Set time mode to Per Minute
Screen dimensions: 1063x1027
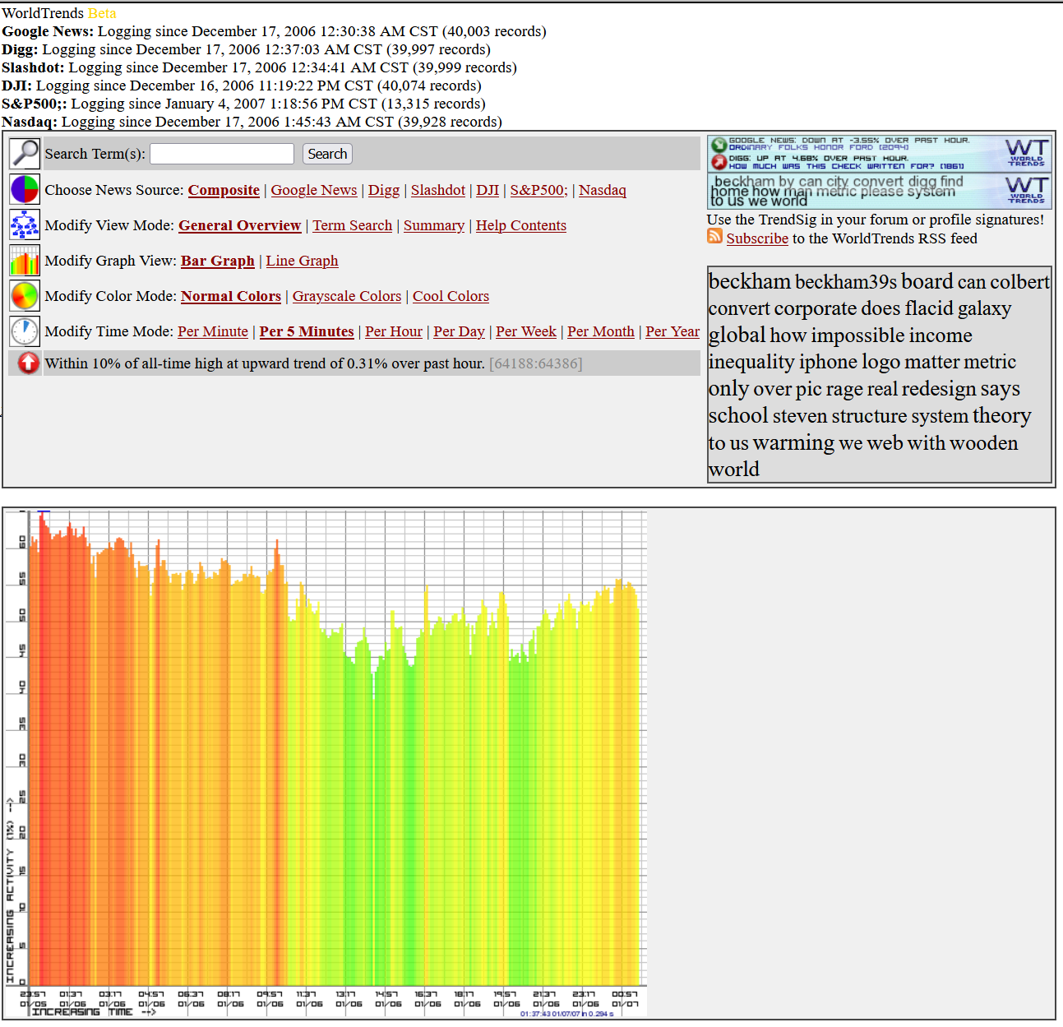click(213, 331)
